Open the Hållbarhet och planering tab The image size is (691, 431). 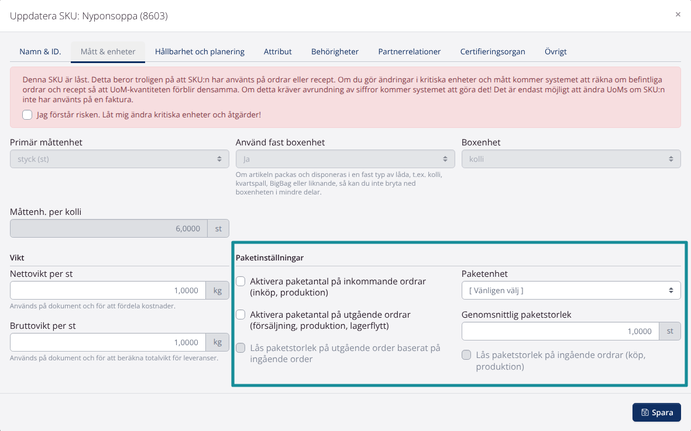[200, 52]
